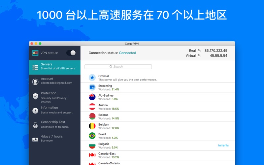The image size is (264, 165).
Task: Select the Bulgaria server name
Action: [104, 144]
